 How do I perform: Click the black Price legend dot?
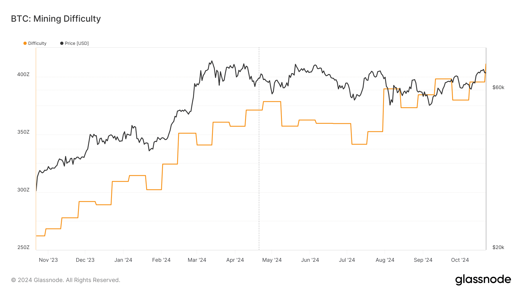(x=62, y=43)
